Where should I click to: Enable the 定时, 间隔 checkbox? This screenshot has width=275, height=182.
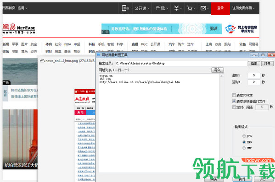click(x=234, y=107)
